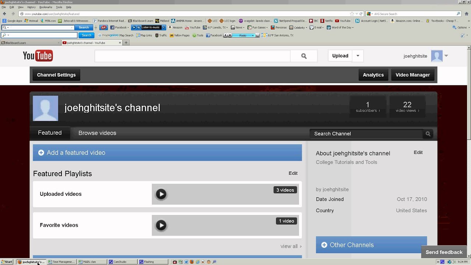Click Add a featured video text

point(76,153)
